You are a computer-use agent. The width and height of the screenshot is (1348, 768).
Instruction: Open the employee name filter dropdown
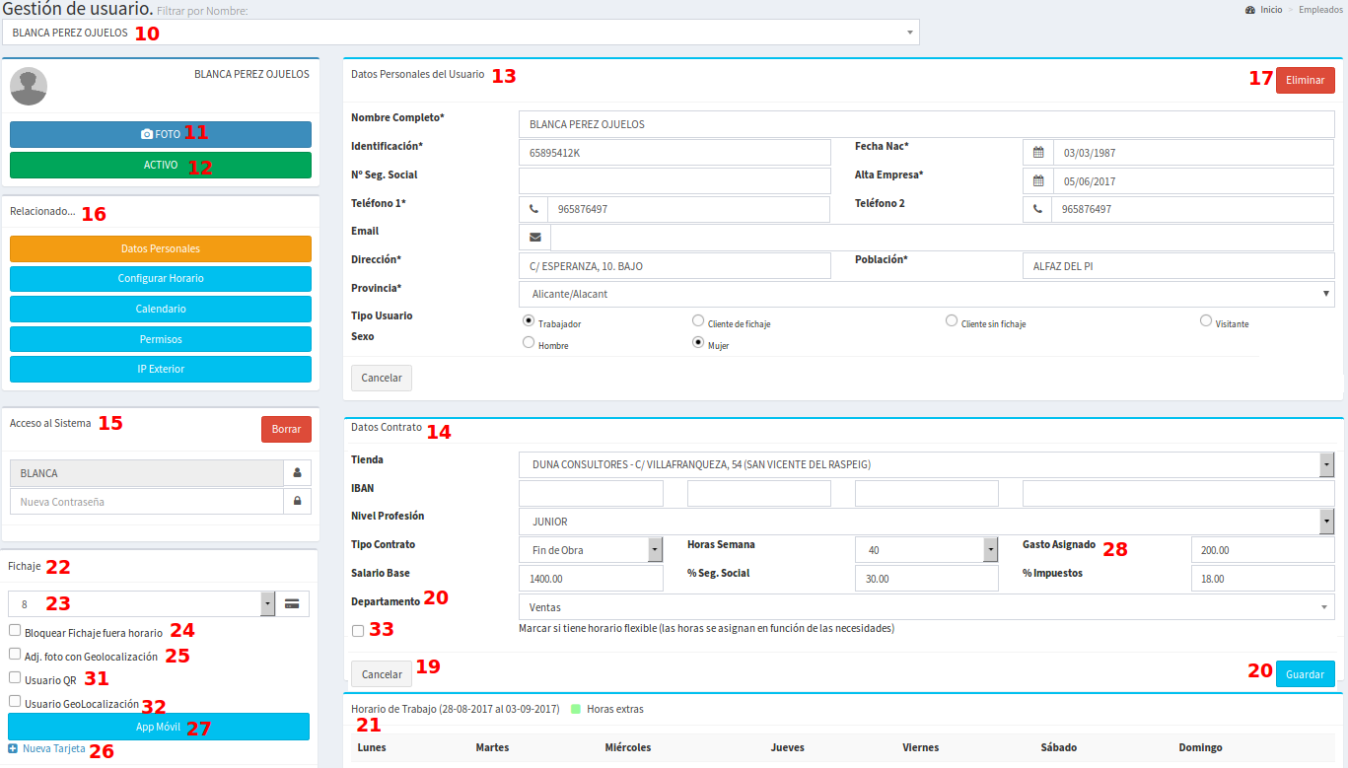[461, 32]
